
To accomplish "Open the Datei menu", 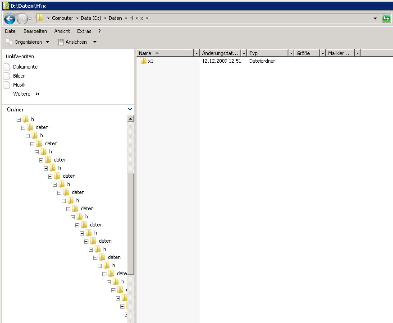I will (11, 31).
